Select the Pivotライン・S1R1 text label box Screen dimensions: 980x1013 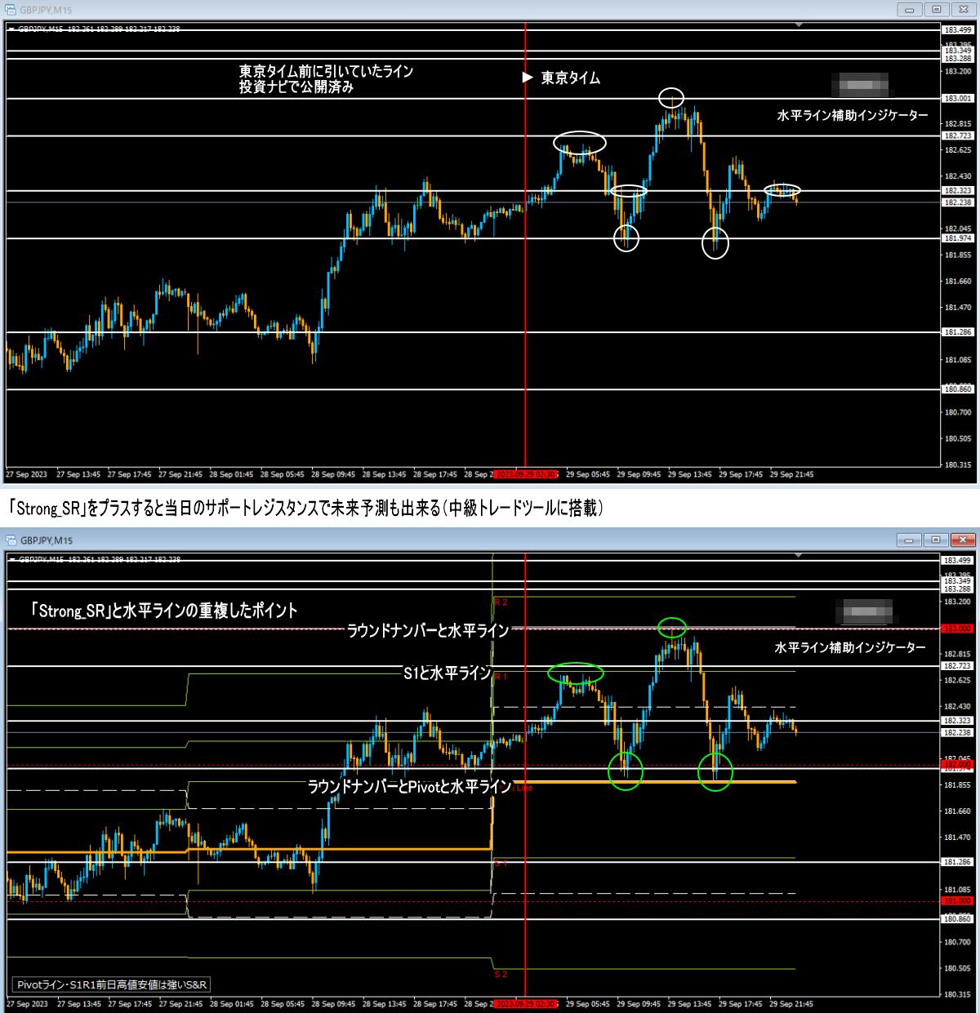(x=112, y=984)
